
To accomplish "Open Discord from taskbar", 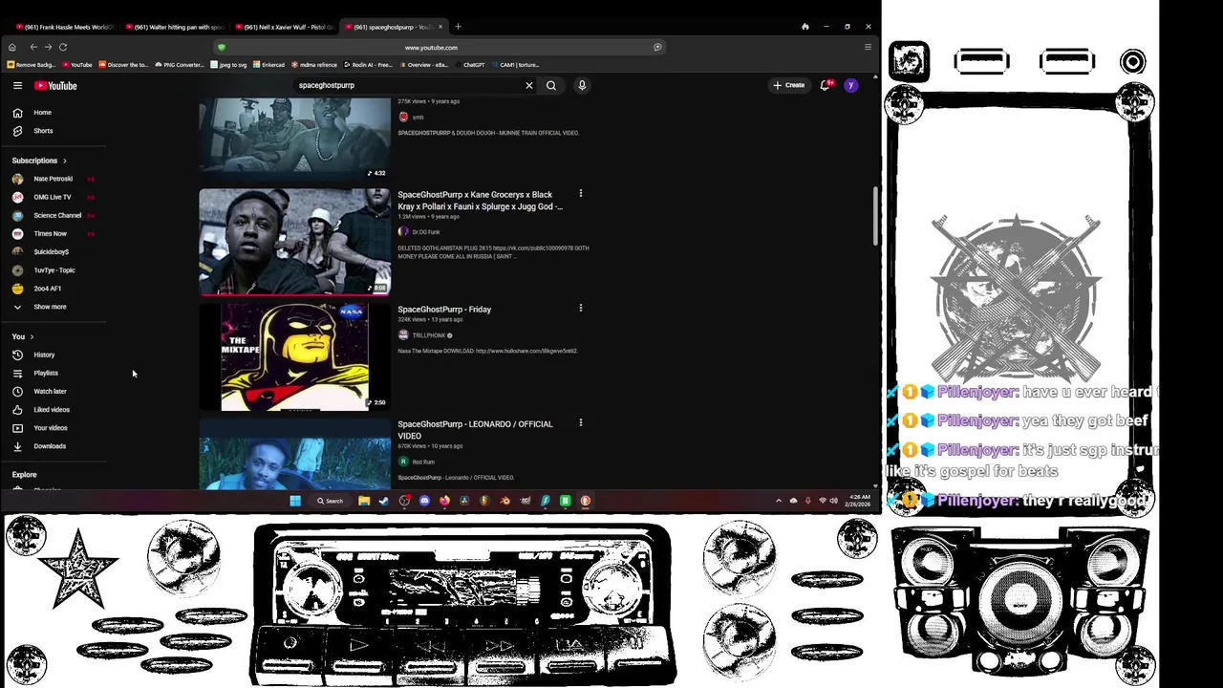I will coord(424,501).
